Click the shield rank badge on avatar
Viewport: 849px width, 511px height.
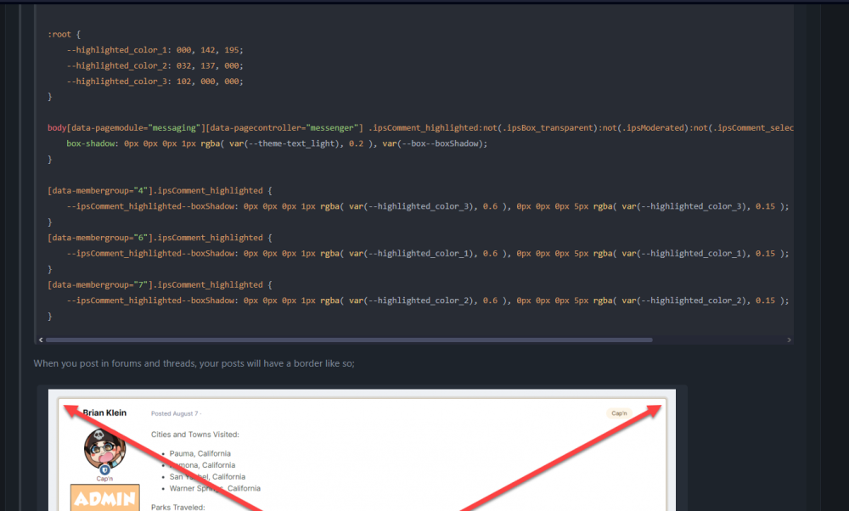coord(104,469)
